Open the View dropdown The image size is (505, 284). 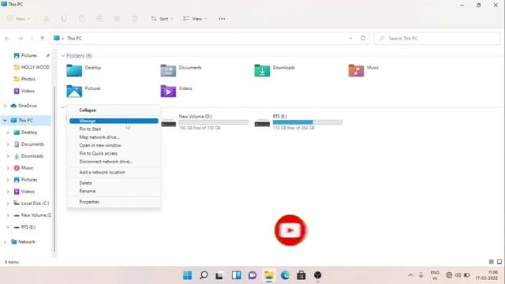click(x=195, y=19)
